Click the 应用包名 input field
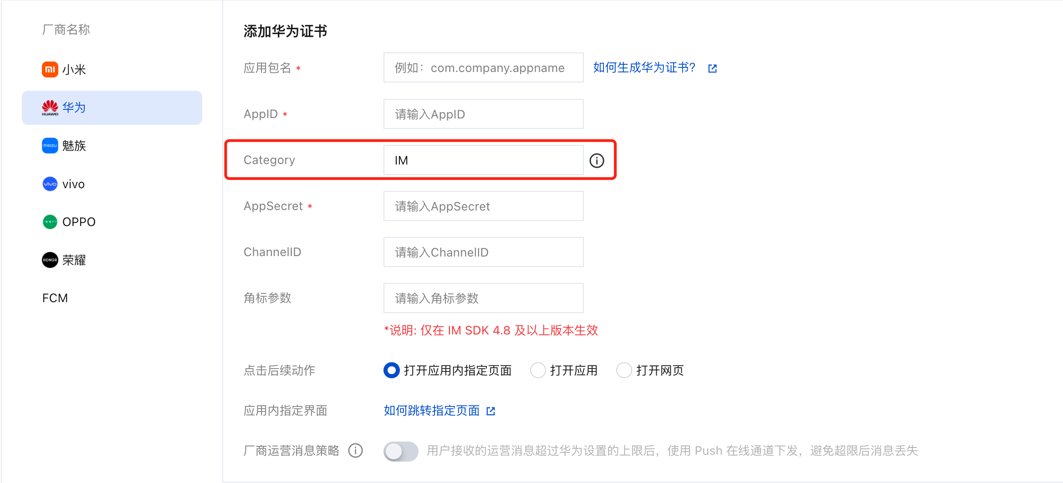The height and width of the screenshot is (483, 1063). click(483, 67)
